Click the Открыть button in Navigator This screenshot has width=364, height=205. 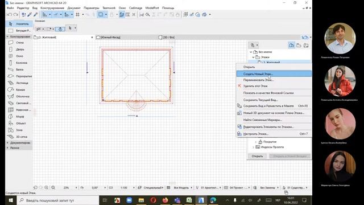pyautogui.click(x=257, y=156)
